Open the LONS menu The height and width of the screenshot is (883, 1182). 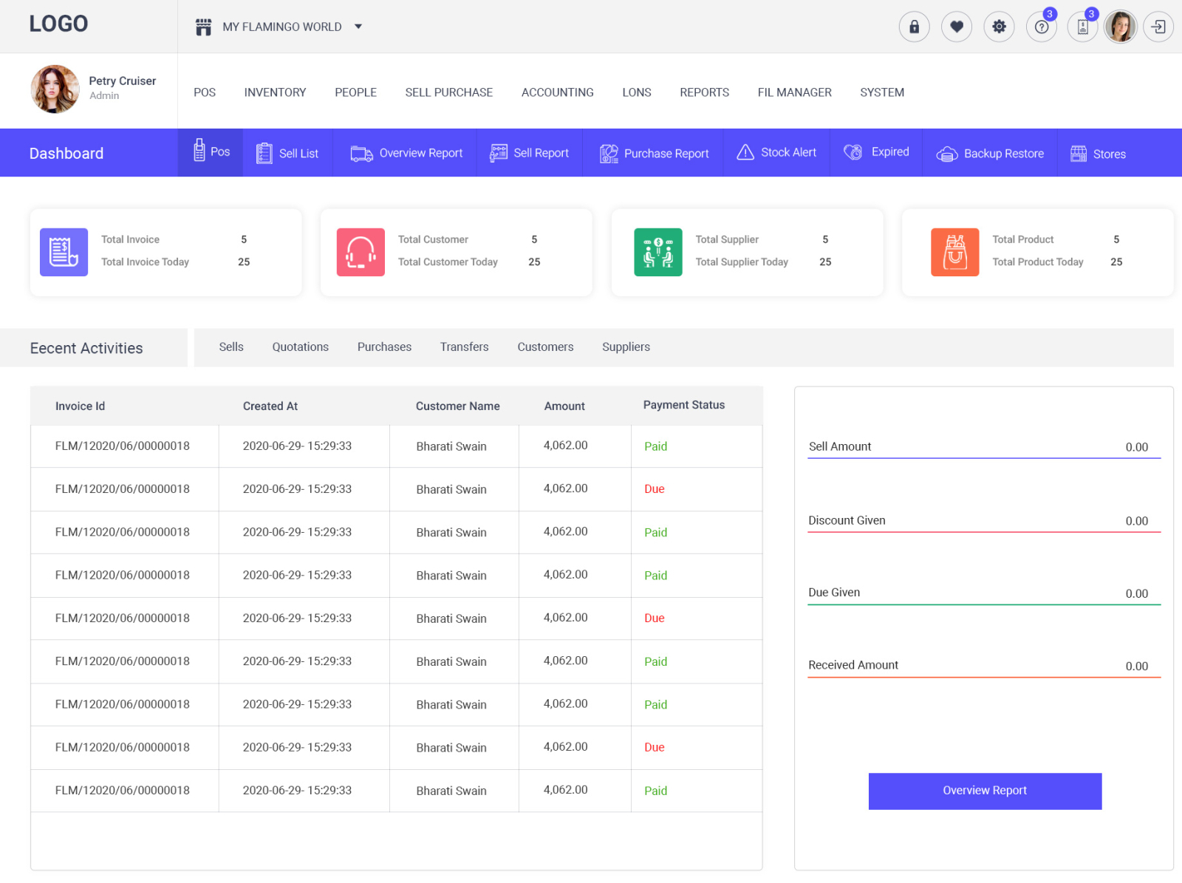[636, 92]
